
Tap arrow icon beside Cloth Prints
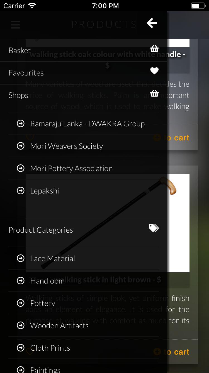click(21, 348)
